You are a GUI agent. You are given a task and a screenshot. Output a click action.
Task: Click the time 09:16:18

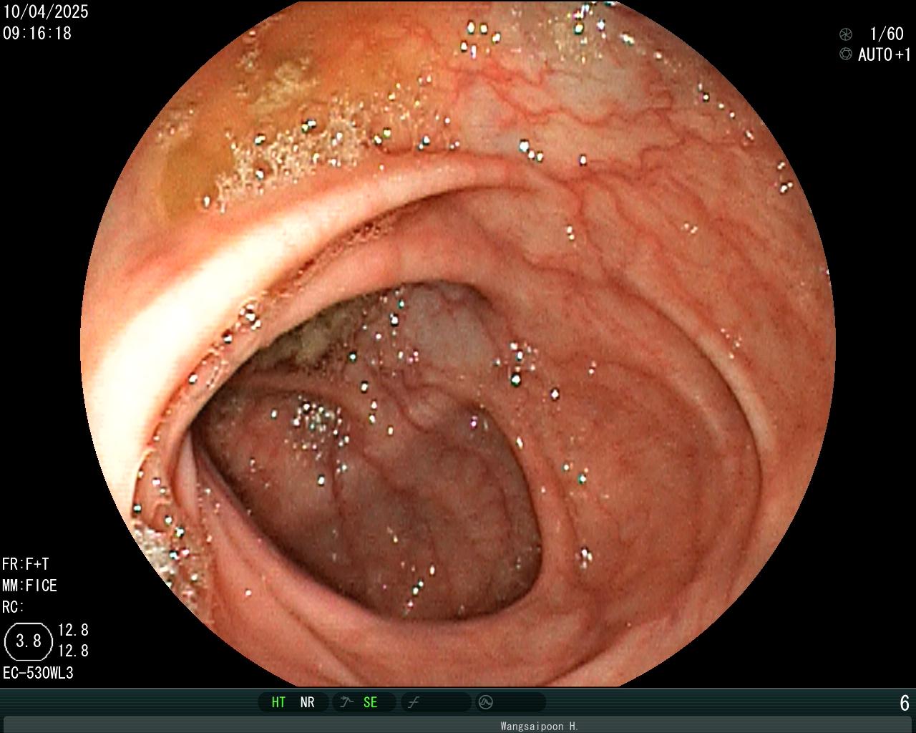37,33
